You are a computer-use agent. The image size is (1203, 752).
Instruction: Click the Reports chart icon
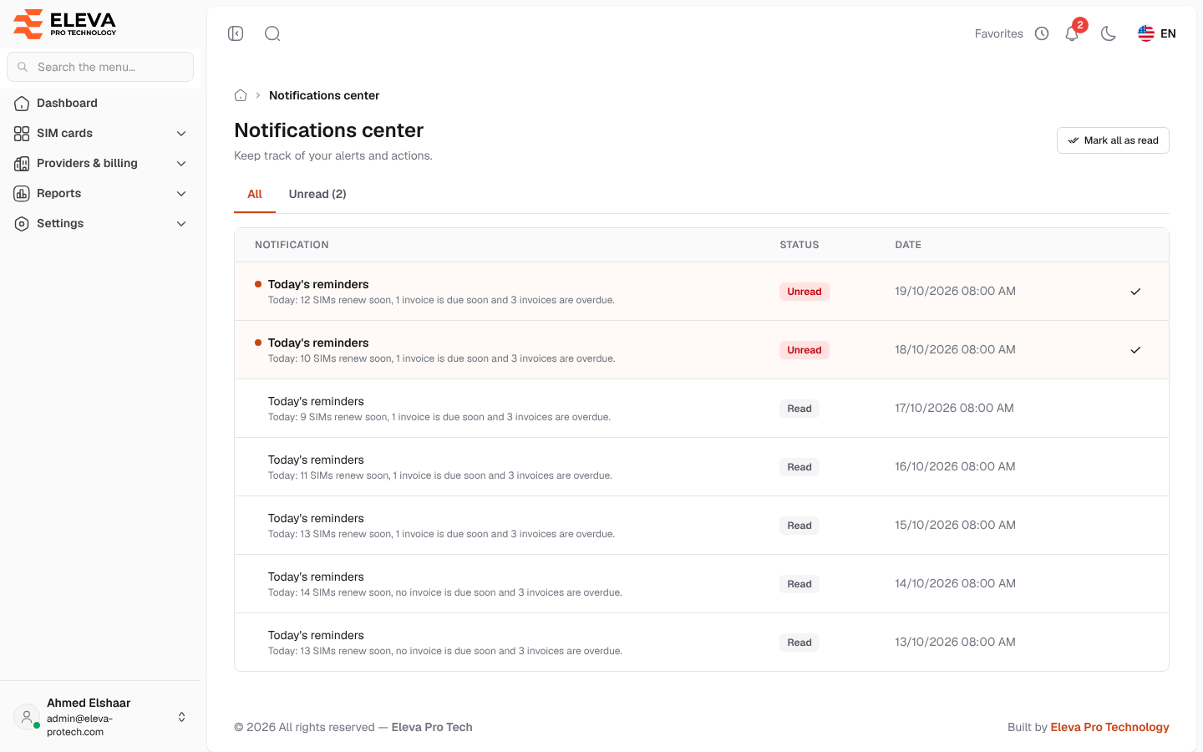point(22,194)
